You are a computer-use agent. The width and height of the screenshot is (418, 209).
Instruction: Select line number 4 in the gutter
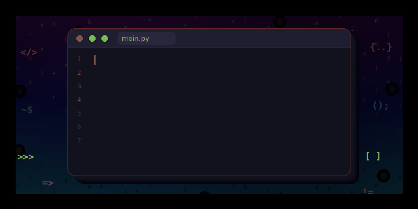pyautogui.click(x=79, y=100)
